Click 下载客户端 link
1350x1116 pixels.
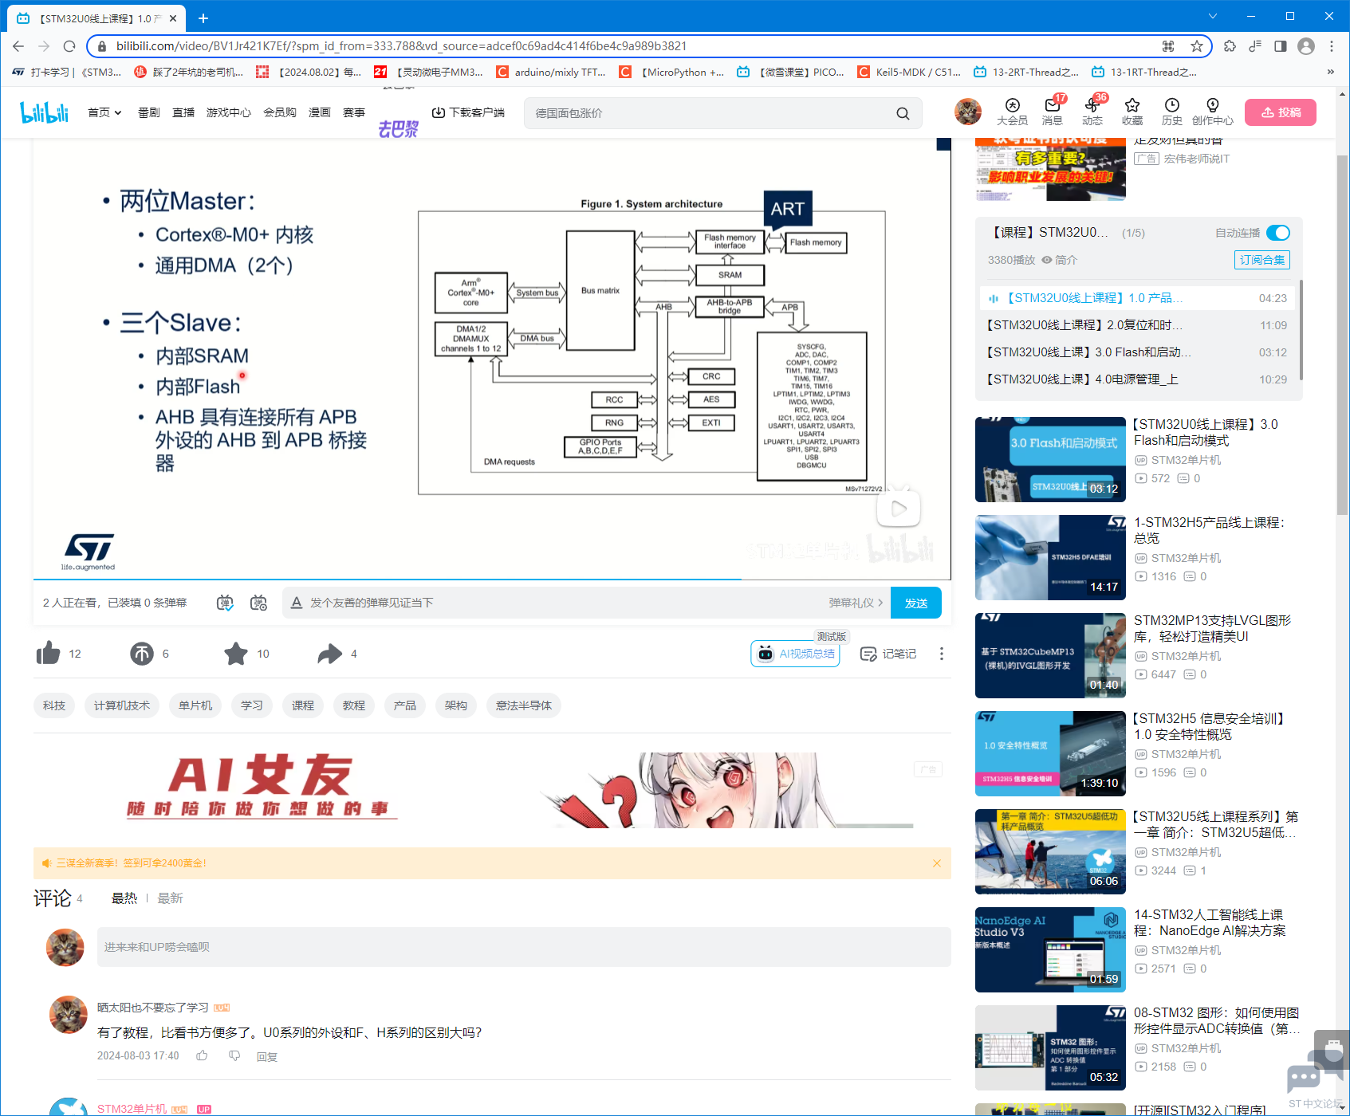468,112
